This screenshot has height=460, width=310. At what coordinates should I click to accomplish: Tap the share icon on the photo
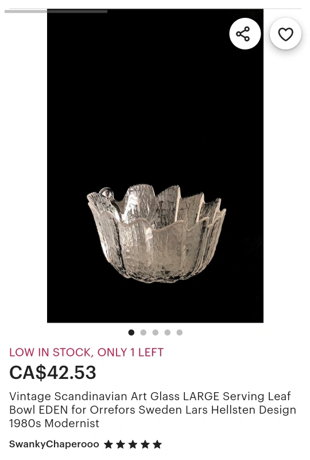click(245, 34)
